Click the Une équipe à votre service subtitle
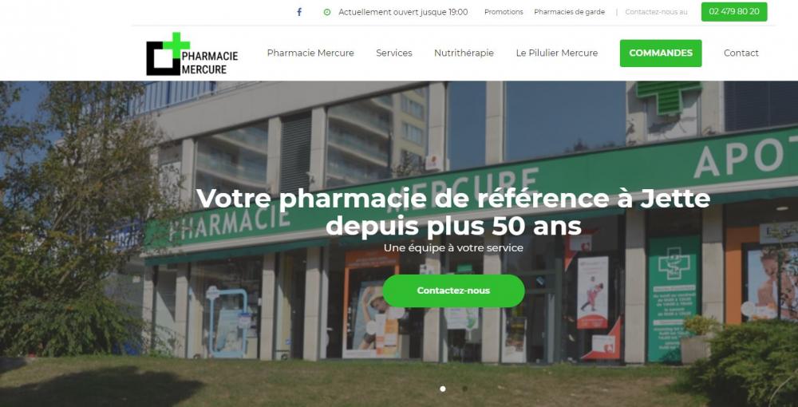This screenshot has width=798, height=407. pyautogui.click(x=453, y=248)
